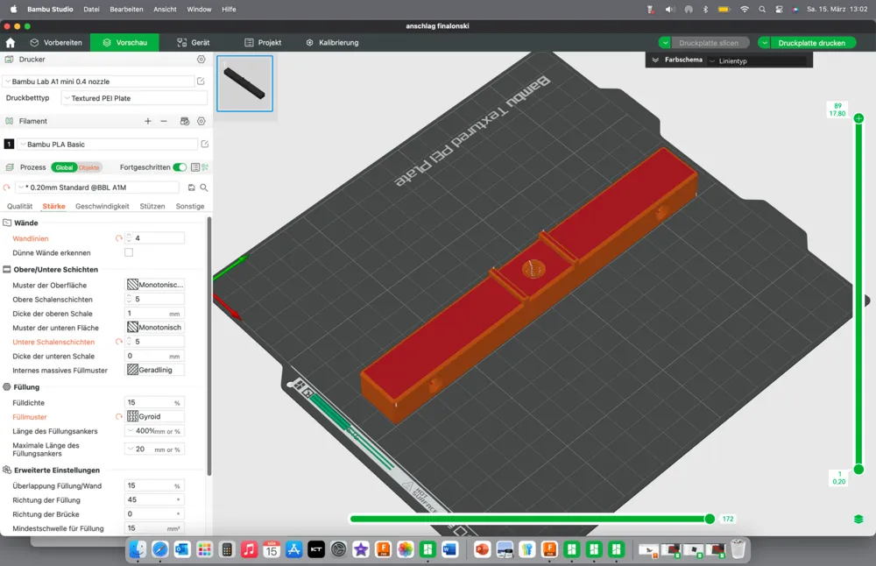Open layer view settings icon at bottom right

tap(858, 519)
